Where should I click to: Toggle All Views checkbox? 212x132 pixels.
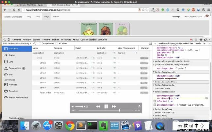coord(56,43)
